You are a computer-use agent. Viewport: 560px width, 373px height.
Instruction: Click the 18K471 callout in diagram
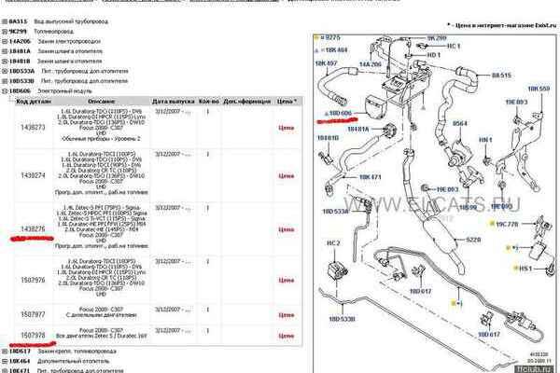coord(370,177)
